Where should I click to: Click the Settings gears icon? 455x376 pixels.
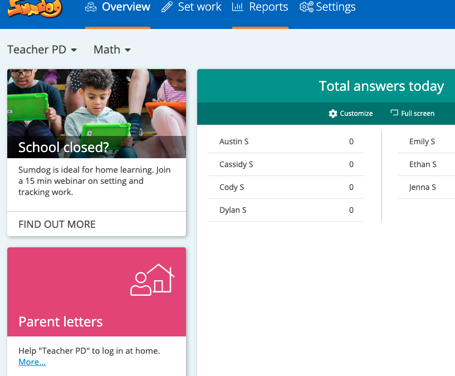pyautogui.click(x=306, y=7)
